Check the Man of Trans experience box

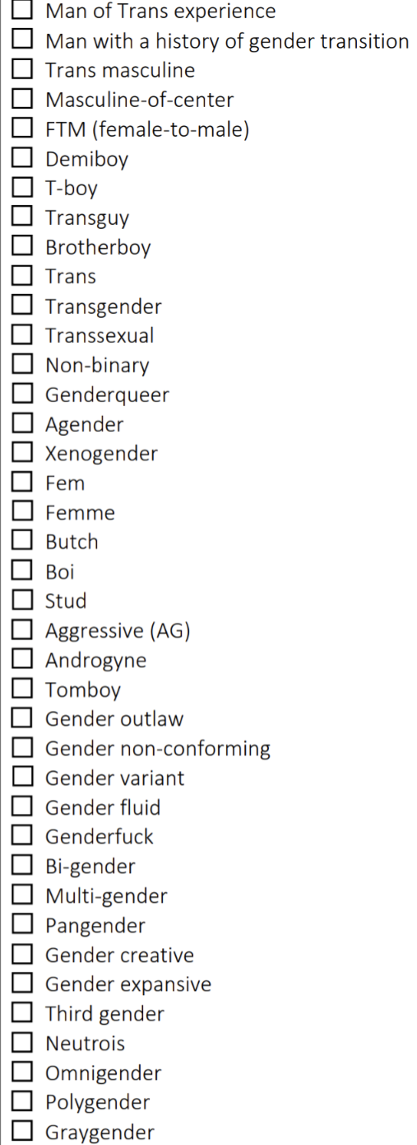(x=22, y=11)
